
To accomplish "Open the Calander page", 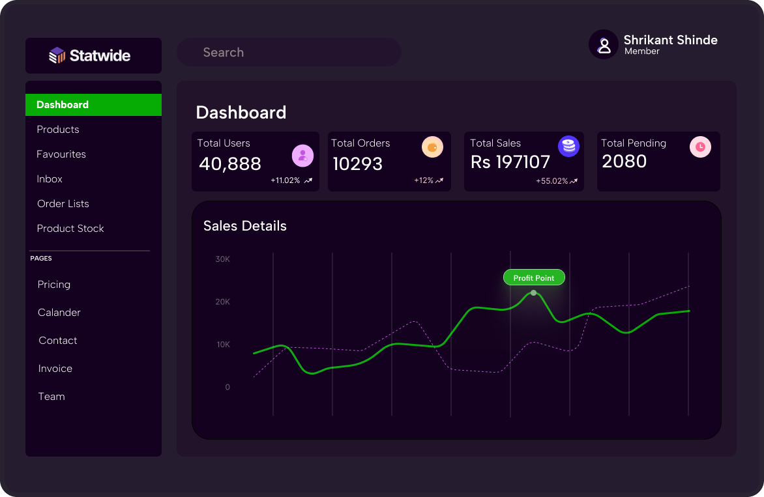I will pos(59,312).
